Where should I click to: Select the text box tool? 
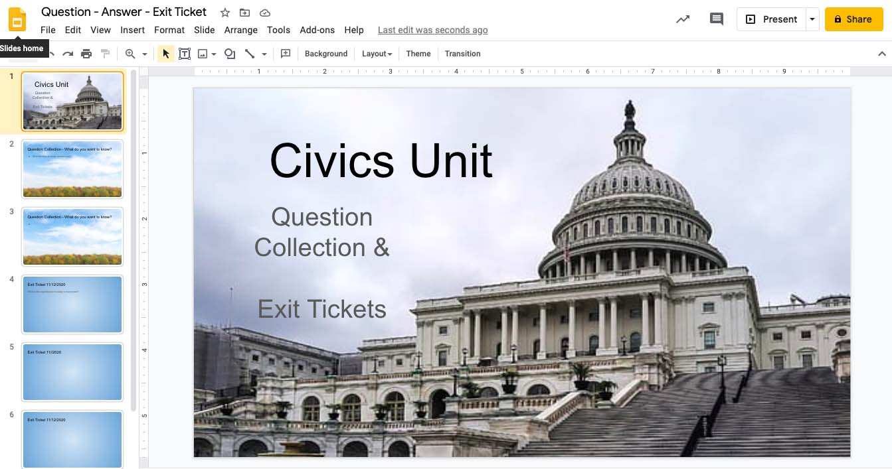pos(185,54)
